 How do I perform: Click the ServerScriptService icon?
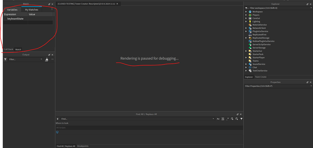click(250, 44)
